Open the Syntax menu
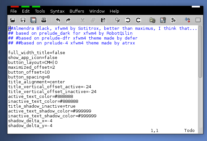The height and width of the screenshot is (141, 207). (57, 11)
